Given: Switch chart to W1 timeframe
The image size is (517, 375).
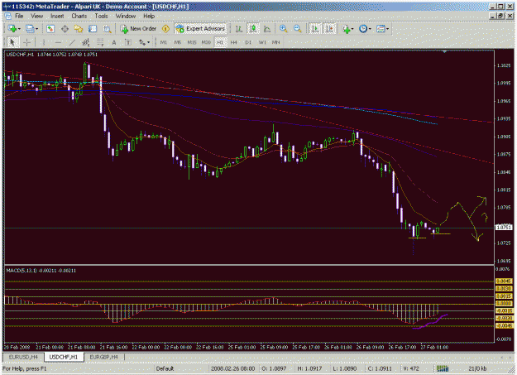Looking at the screenshot, I should (262, 42).
